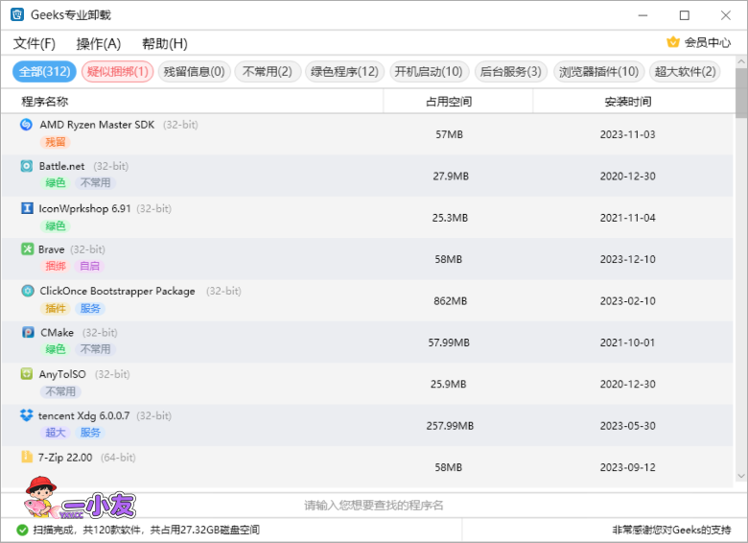Click the 2021-10-01 install date
The image size is (748, 543).
(x=628, y=342)
